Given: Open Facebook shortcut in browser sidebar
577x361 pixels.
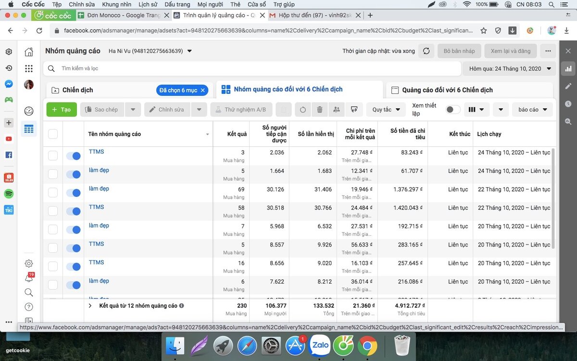Looking at the screenshot, I should [9, 155].
